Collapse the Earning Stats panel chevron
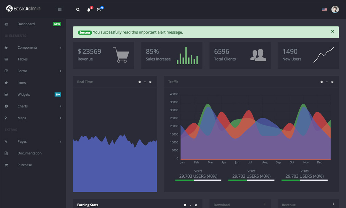 coord(190,205)
